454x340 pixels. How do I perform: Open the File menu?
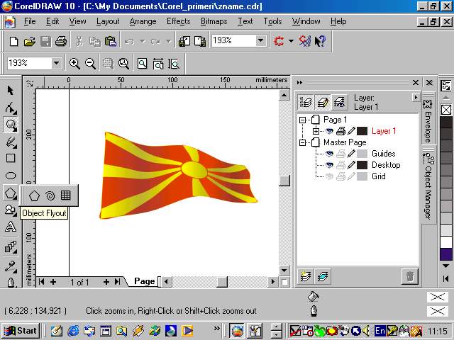(30, 21)
